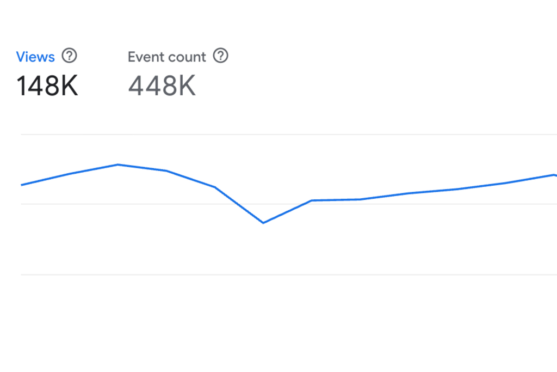Select the leftmost starting point of the line
Viewport: 557px width, 372px height.
[x=22, y=185]
